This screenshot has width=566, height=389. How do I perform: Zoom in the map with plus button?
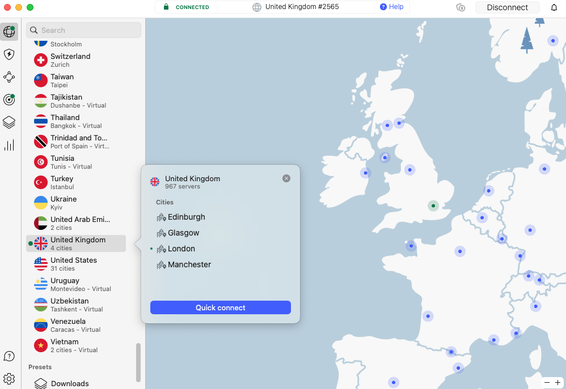[x=558, y=383]
